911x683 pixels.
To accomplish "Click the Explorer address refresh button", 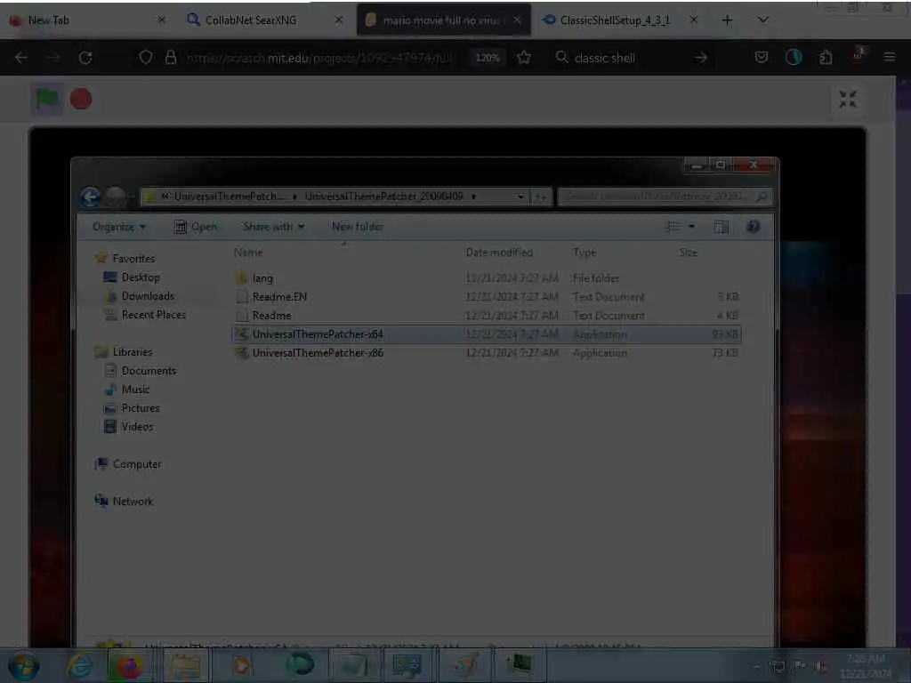I will (541, 197).
